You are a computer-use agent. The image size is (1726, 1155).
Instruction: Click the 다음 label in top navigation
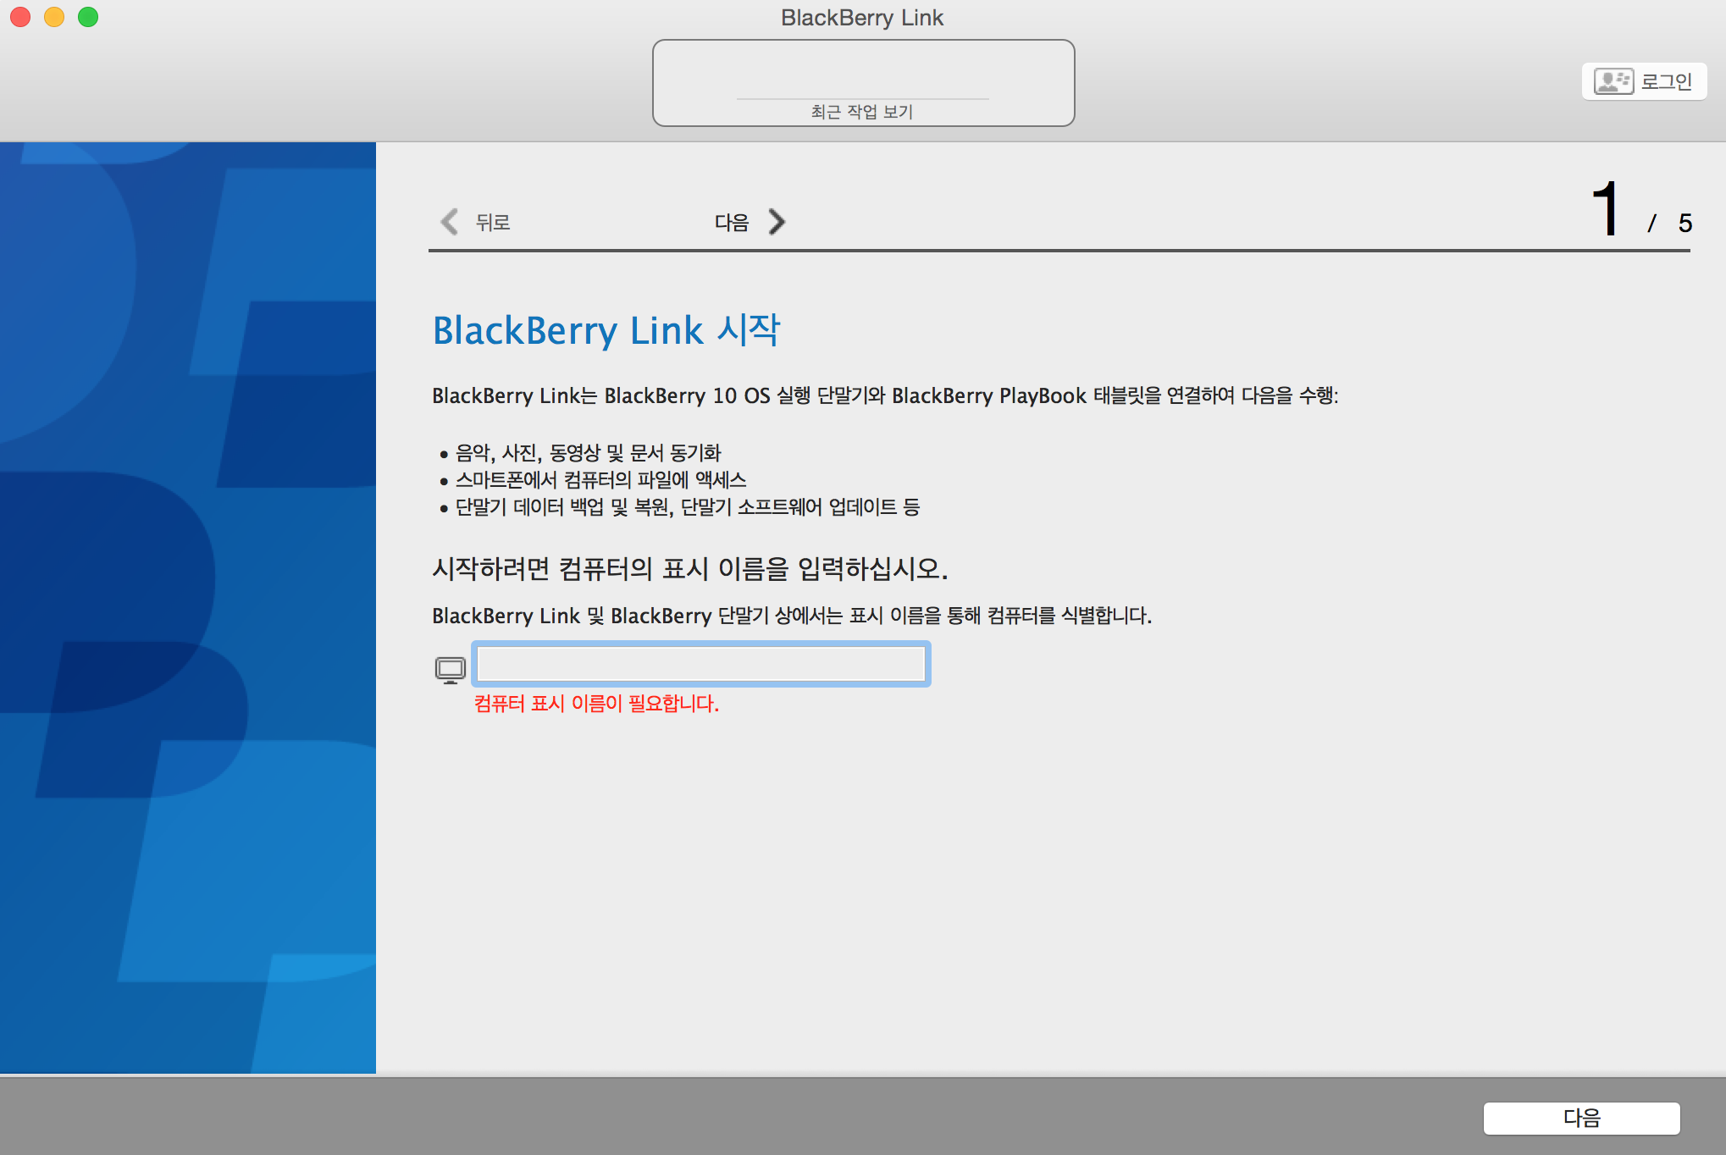(x=732, y=223)
